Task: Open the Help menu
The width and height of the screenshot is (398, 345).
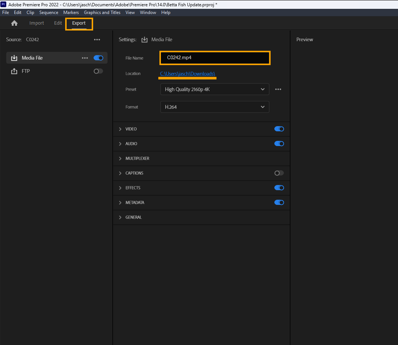Action: click(x=166, y=13)
